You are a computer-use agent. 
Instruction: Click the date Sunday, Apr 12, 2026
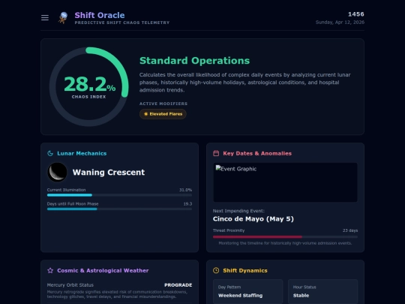(340, 23)
